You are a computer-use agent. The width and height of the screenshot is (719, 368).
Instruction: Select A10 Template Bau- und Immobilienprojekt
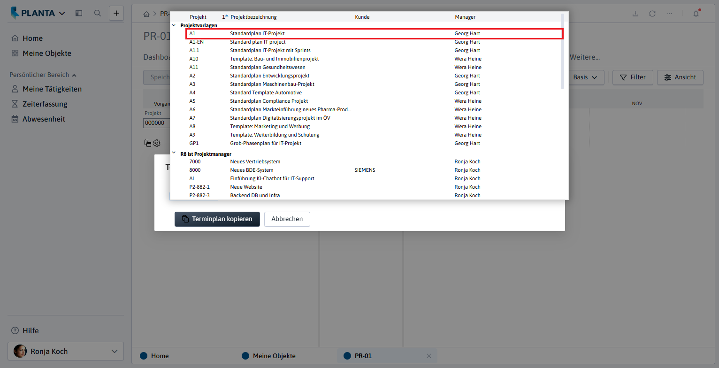(x=367, y=59)
